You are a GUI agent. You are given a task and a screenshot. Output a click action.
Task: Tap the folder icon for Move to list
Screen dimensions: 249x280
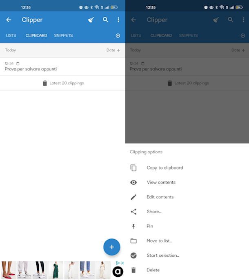click(x=133, y=241)
